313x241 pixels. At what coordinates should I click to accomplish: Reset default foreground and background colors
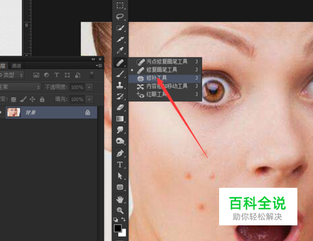(115, 220)
